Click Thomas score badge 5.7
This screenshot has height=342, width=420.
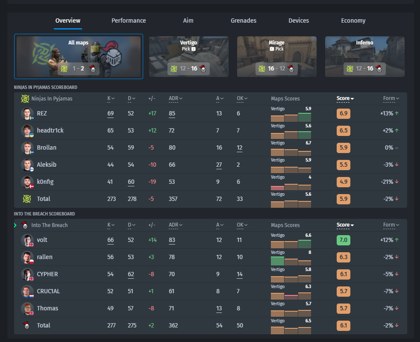tap(344, 309)
